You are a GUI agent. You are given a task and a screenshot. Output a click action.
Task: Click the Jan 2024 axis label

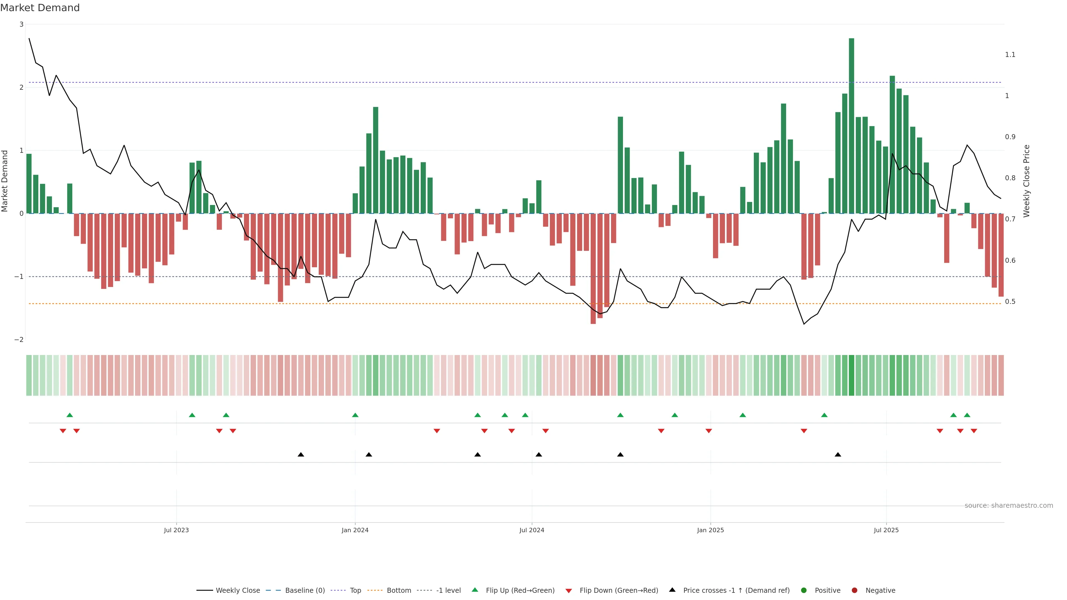355,531
